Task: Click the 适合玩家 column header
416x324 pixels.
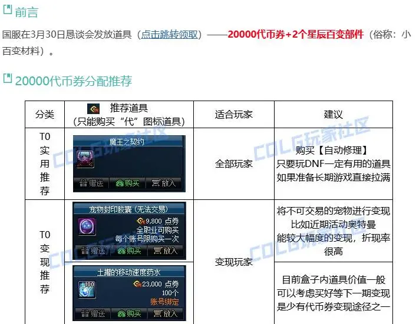Action: point(234,114)
